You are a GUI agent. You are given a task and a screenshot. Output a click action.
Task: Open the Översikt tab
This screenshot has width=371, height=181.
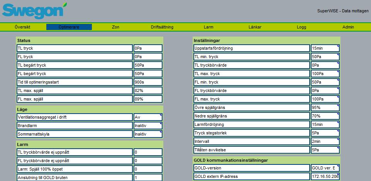[22, 27]
